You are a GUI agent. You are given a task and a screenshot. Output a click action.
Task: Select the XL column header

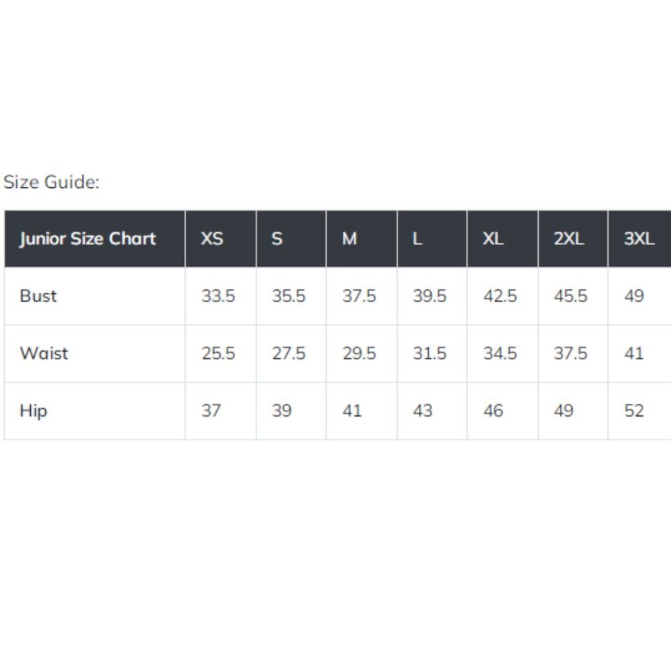[503, 239]
